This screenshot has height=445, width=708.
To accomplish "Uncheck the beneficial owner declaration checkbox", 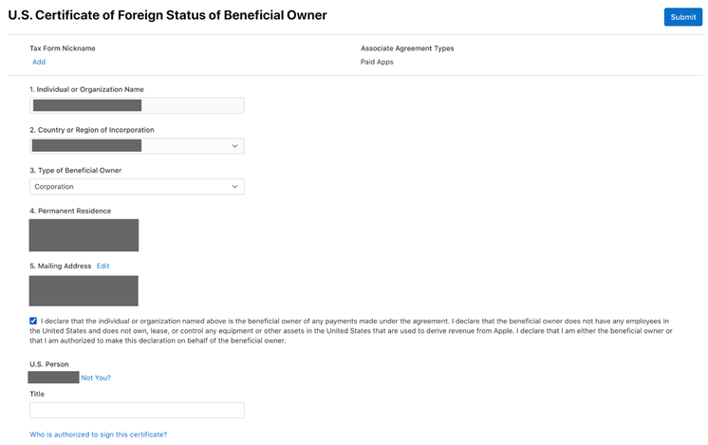I will click(x=33, y=321).
